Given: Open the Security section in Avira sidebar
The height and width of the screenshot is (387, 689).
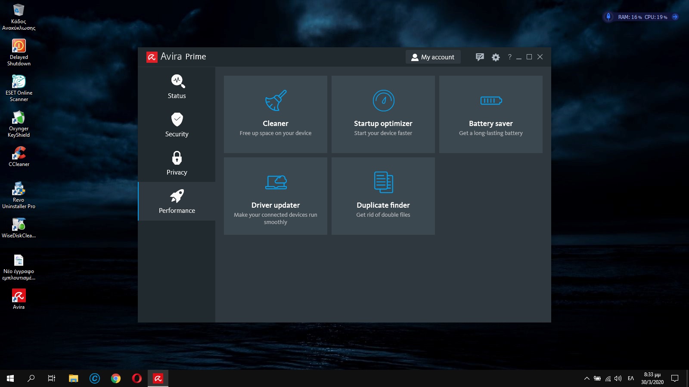Looking at the screenshot, I should pyautogui.click(x=177, y=125).
